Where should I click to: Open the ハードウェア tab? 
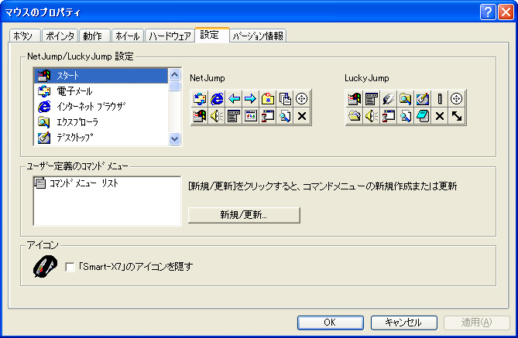pos(170,36)
